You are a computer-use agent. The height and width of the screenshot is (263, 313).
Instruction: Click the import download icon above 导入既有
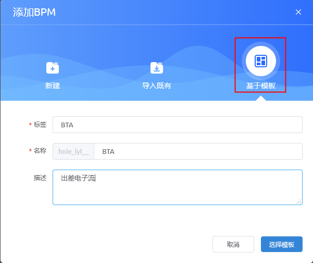(x=157, y=68)
